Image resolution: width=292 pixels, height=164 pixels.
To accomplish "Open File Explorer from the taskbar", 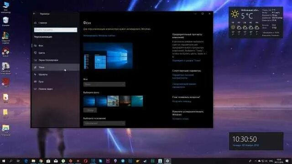I will point(33,161).
